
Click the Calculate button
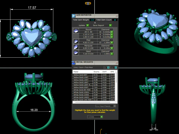pyautogui.click(x=95, y=117)
